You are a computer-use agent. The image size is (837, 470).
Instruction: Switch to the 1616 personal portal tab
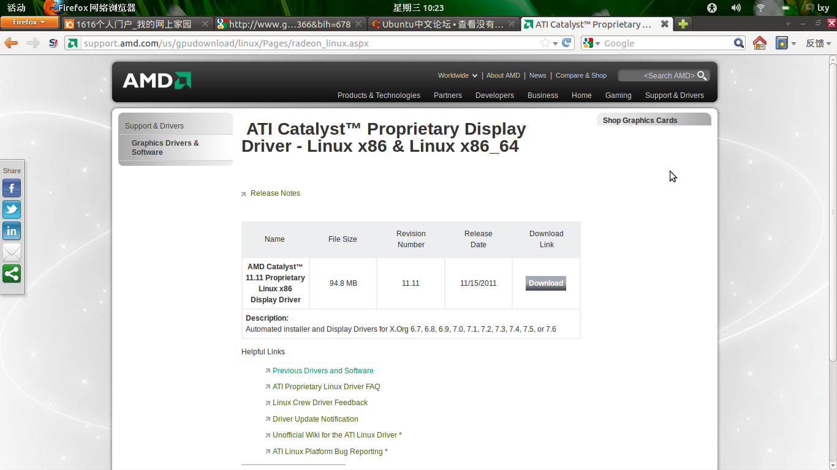click(137, 24)
